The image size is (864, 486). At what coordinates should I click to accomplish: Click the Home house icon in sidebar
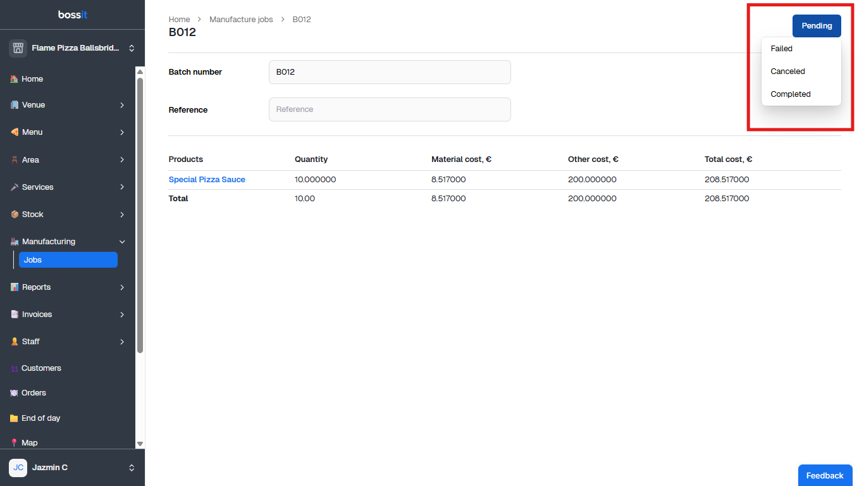tap(15, 79)
